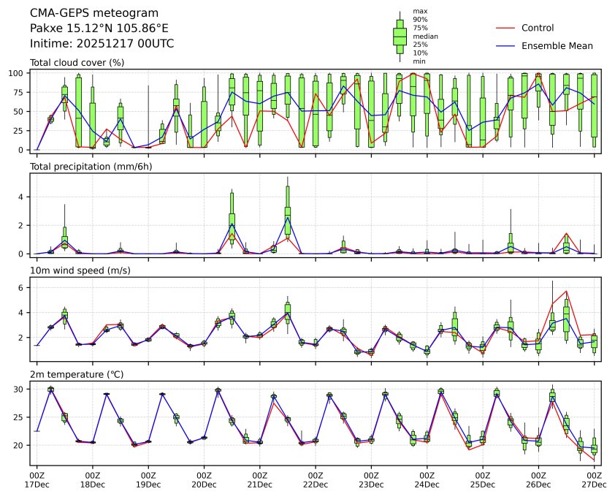Select the Control legend label
Screen dimensions: 615x497
537,28
